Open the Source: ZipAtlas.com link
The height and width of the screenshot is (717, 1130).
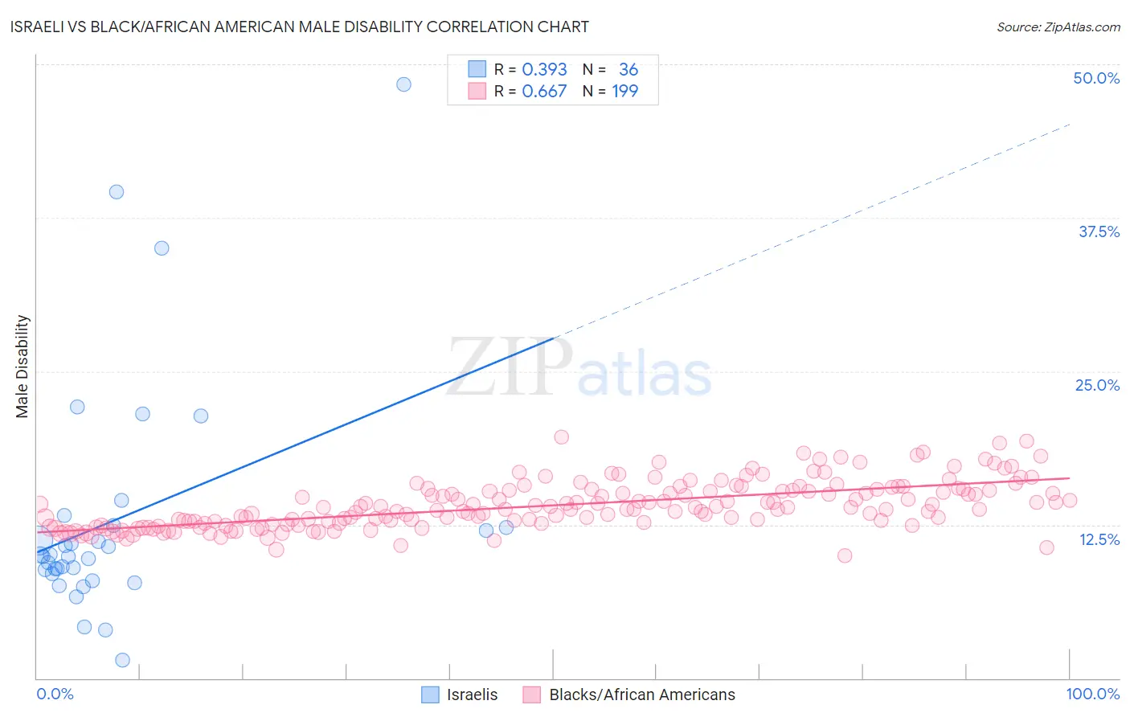pyautogui.click(x=1058, y=27)
